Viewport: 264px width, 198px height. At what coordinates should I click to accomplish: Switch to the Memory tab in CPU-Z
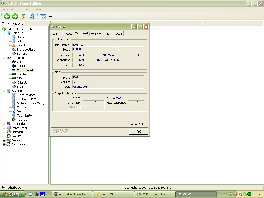coord(96,34)
